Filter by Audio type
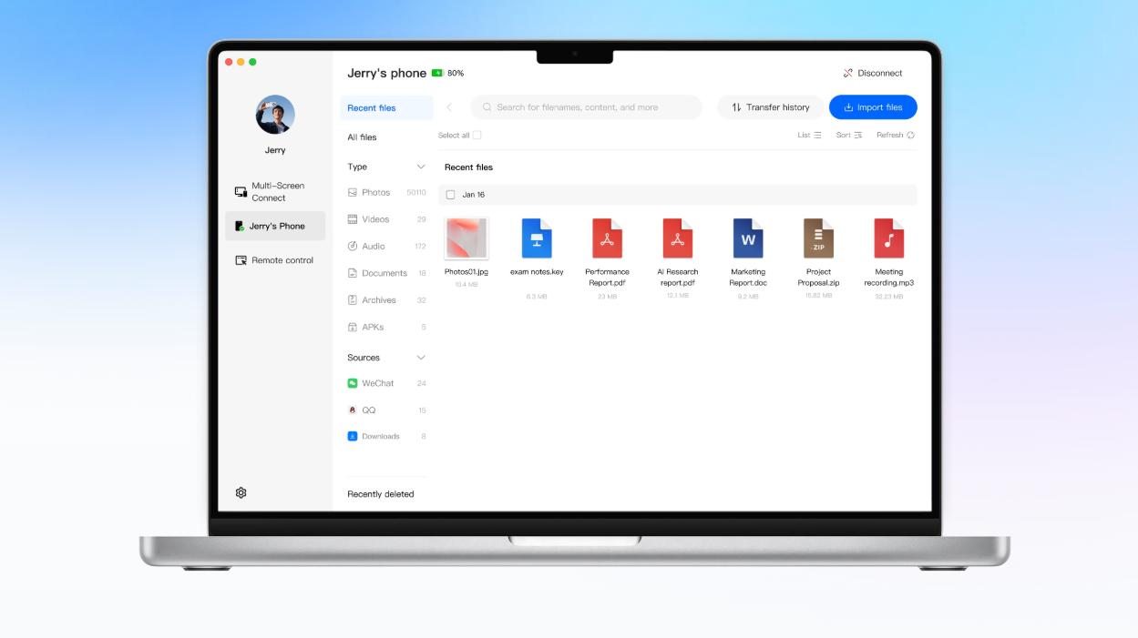 point(386,247)
